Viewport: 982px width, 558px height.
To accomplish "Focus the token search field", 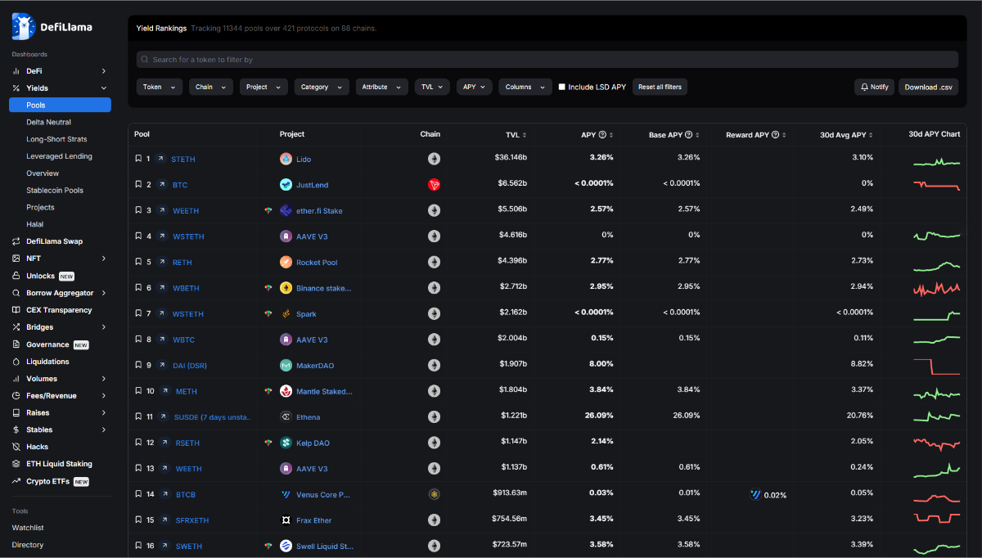I will [x=547, y=60].
